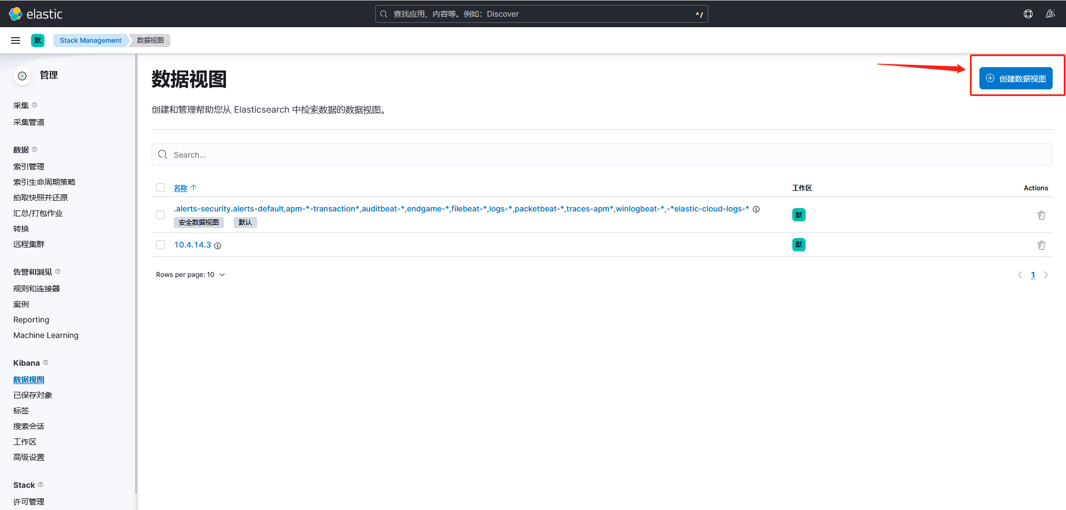Open 已保存对象 in sidebar
The image size is (1066, 510).
(x=33, y=395)
